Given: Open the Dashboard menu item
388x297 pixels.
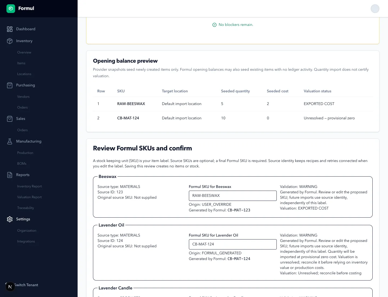Looking at the screenshot, I should (26, 29).
